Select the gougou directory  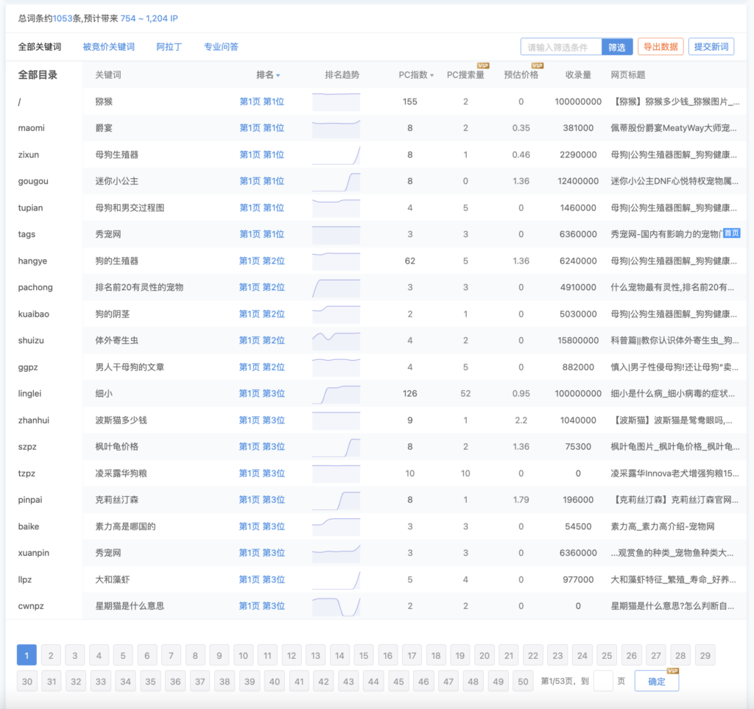33,181
